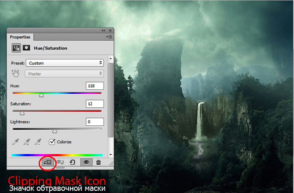Close the Properties panel
294x193 pixels.
110,31
